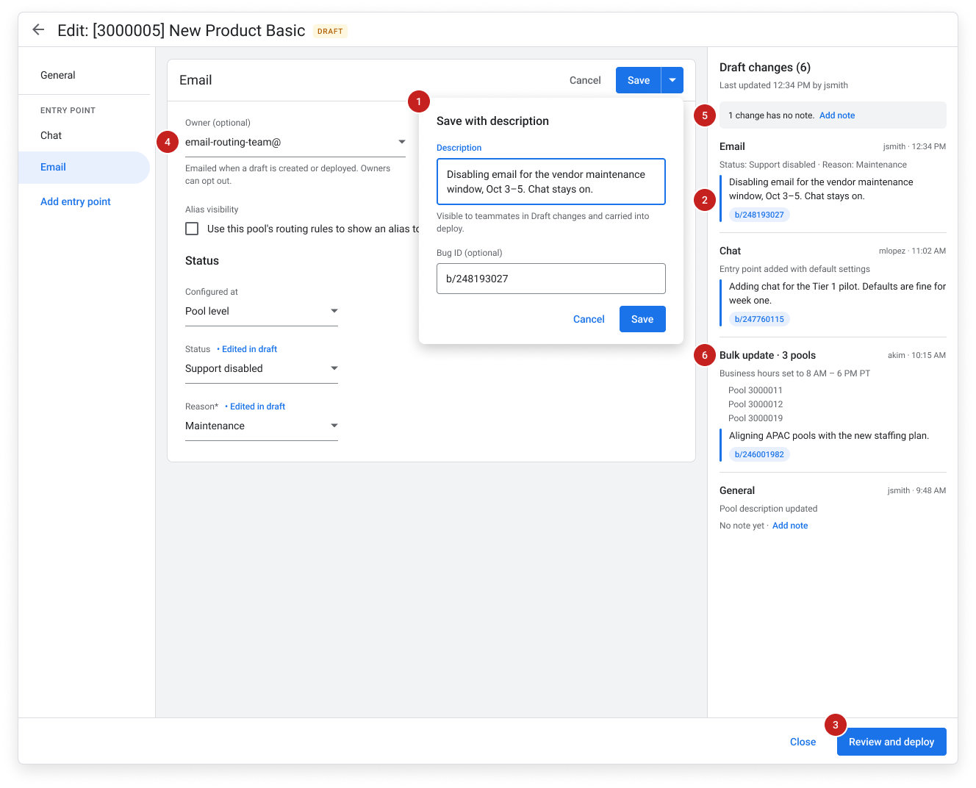Viewport: 976px width, 788px height.
Task: Click Cancel in the Email header
Action: (x=585, y=80)
